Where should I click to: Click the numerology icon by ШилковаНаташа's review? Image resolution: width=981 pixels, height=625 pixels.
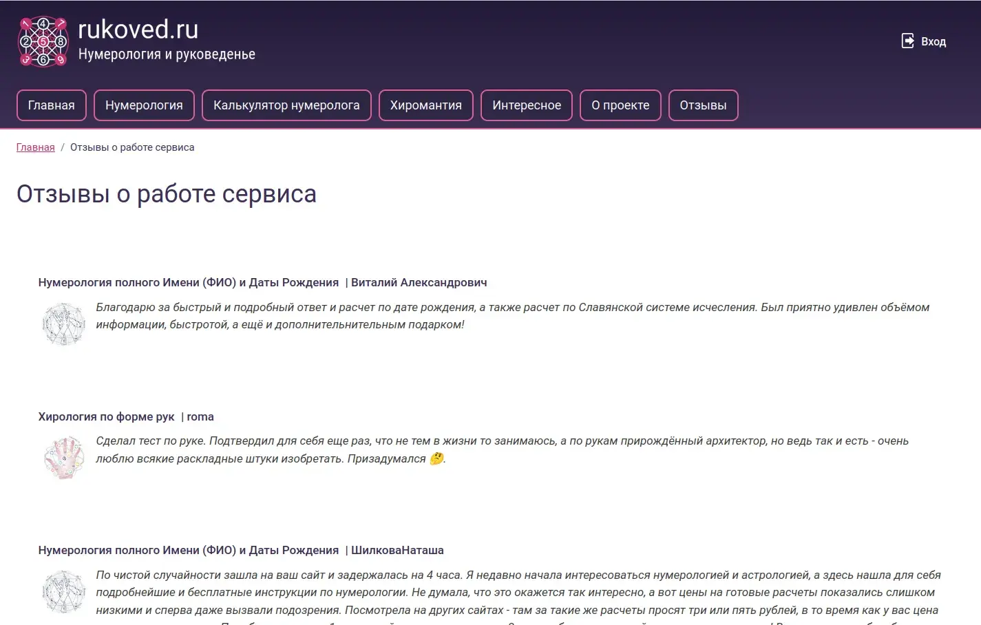pos(63,591)
